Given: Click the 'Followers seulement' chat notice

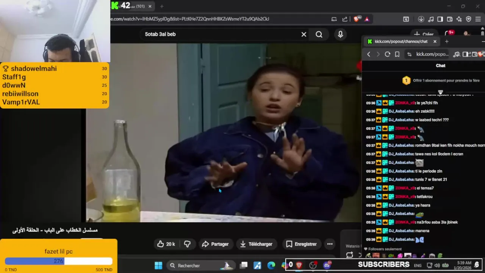Looking at the screenshot, I should click(x=382, y=249).
